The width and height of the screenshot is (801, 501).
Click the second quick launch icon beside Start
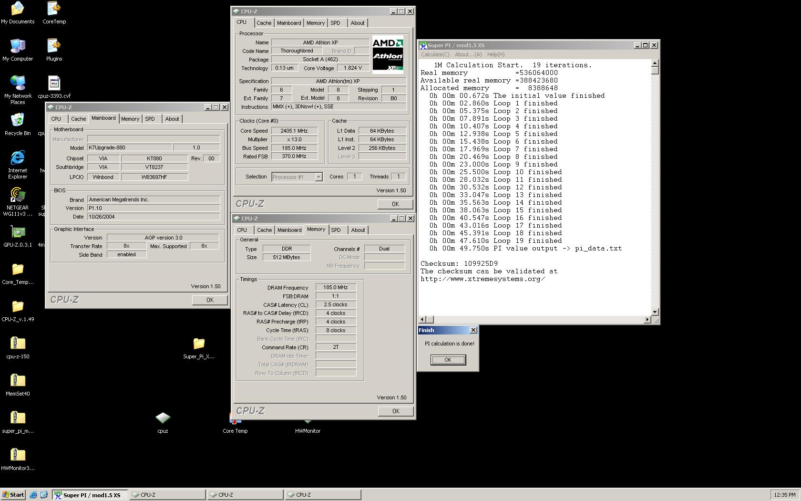pos(44,495)
